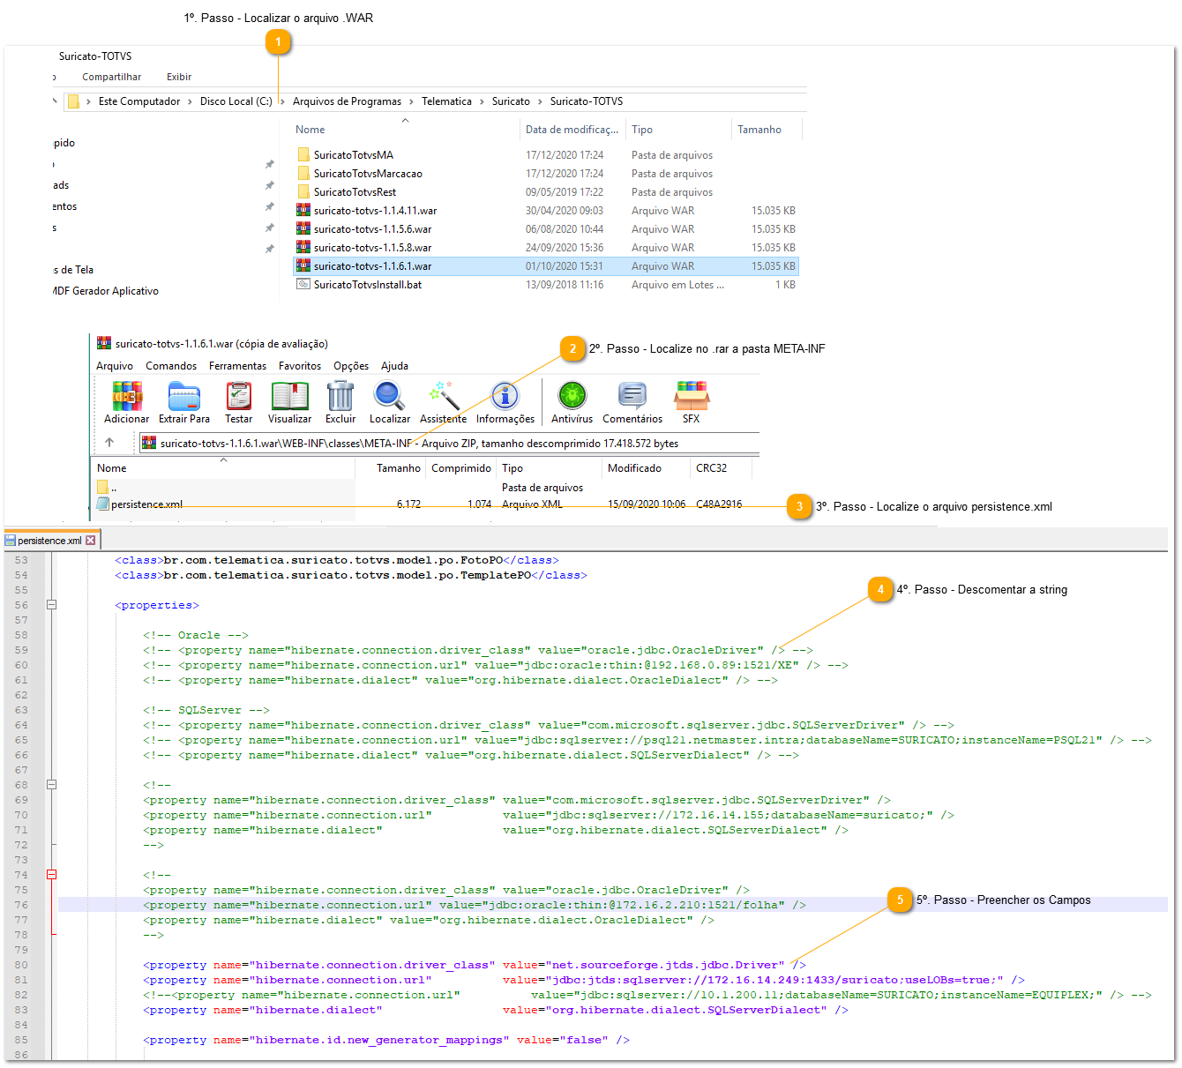
Task: Click the Adicionar toolbar icon in WinRAR
Action: [x=127, y=396]
